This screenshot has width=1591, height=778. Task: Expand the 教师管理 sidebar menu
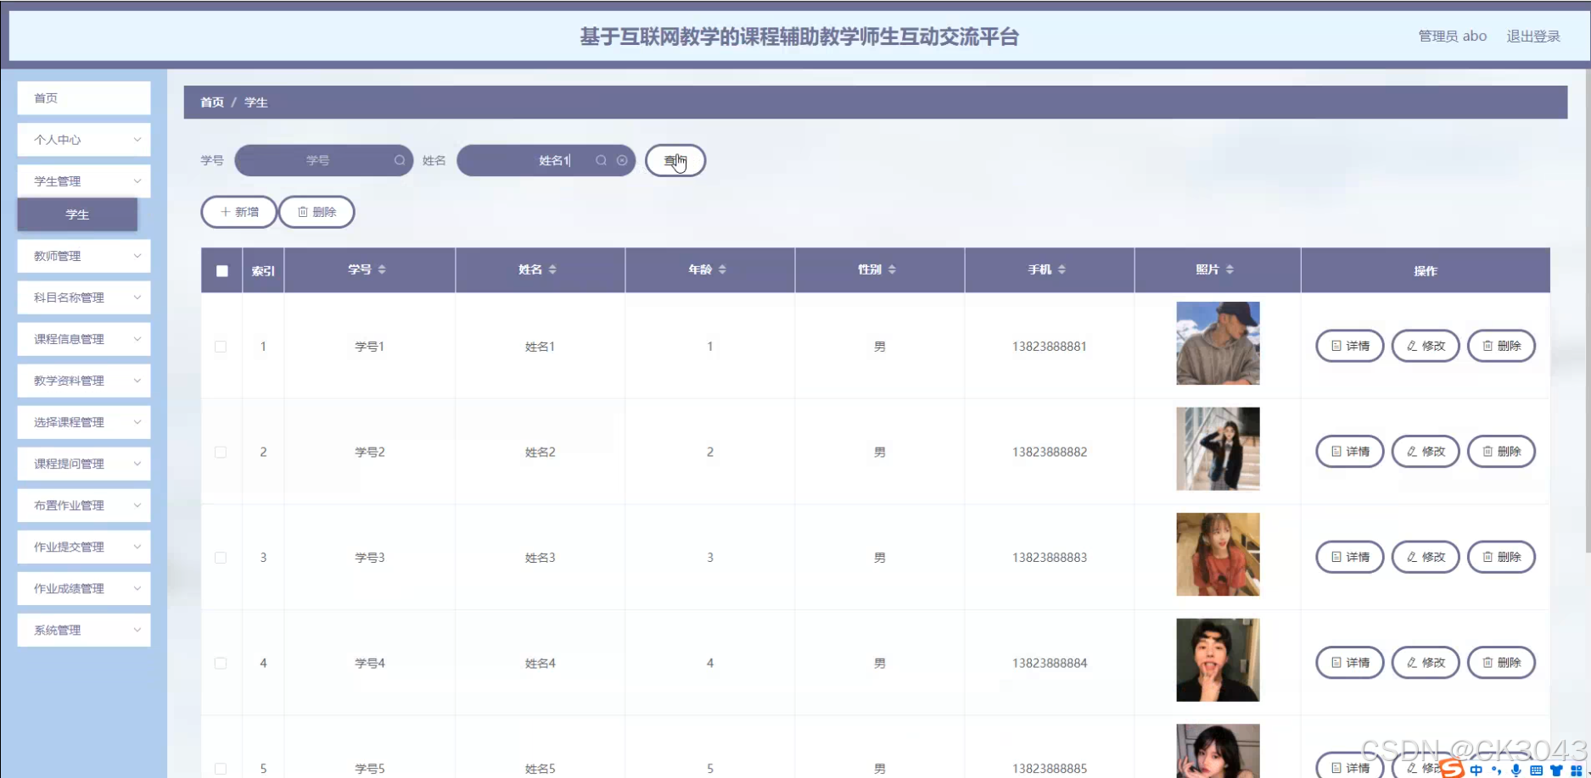coord(84,256)
